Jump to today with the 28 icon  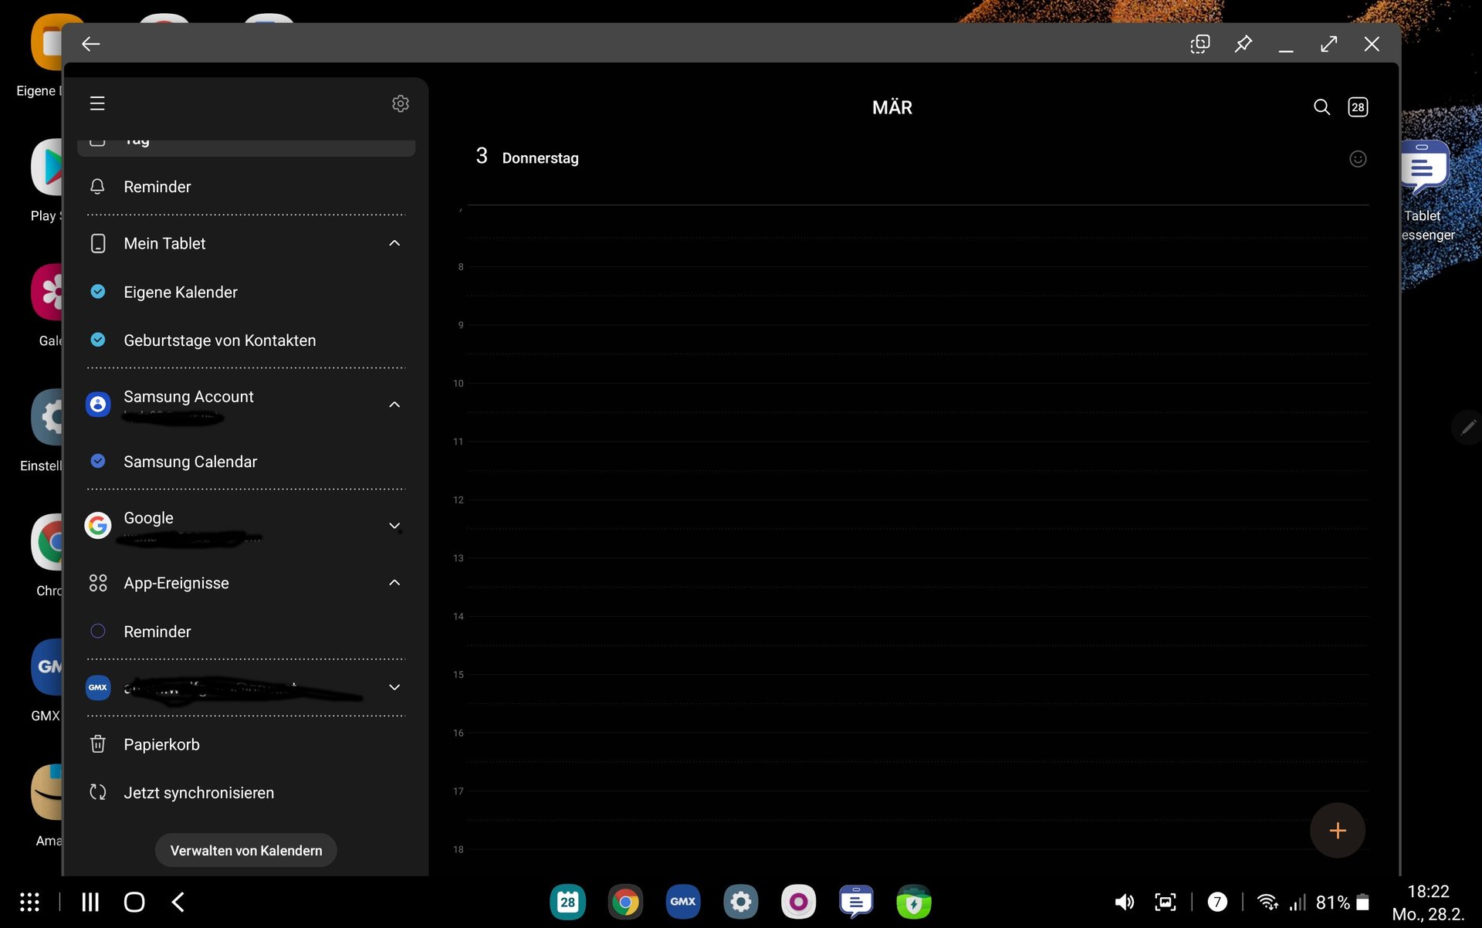(1358, 107)
